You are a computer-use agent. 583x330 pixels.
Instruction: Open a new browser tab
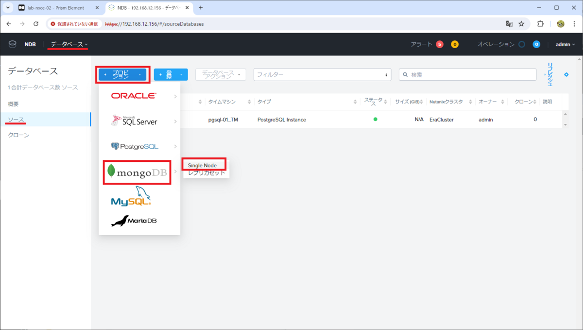(201, 8)
